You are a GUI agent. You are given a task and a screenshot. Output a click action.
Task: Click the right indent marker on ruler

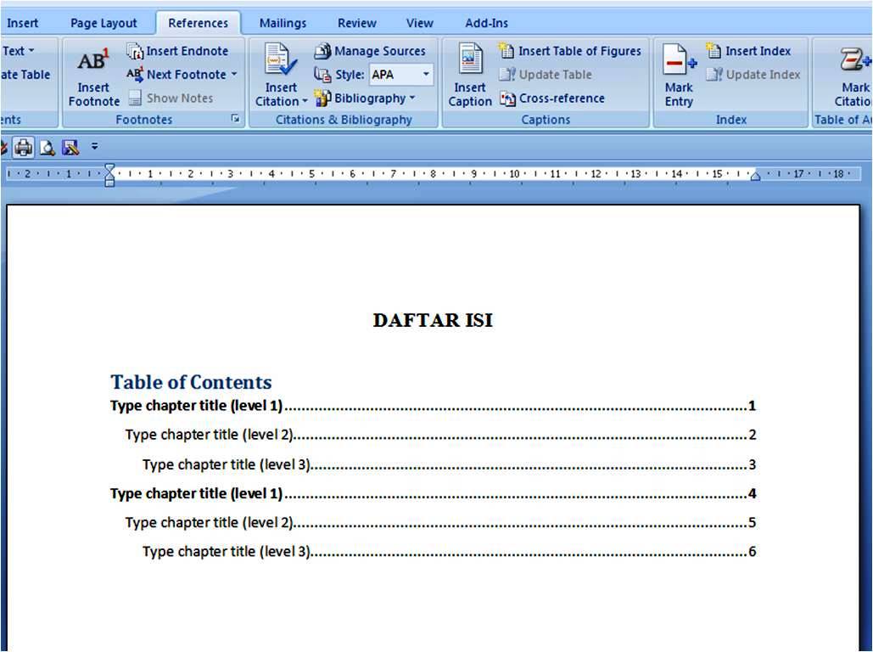(x=755, y=177)
